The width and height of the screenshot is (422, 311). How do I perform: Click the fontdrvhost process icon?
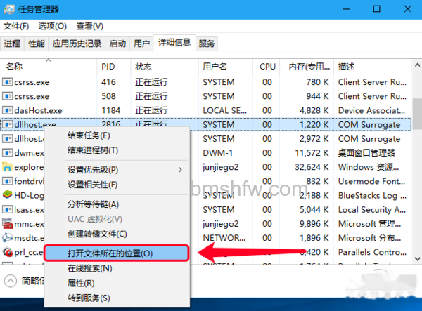tap(7, 181)
